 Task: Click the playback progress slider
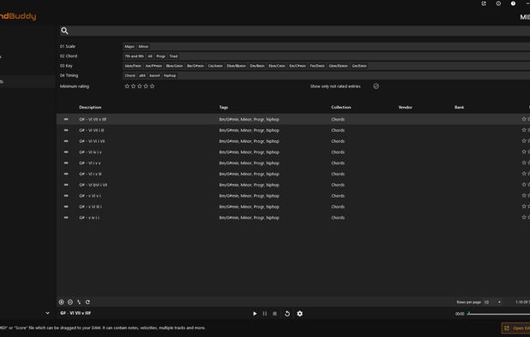tap(498, 314)
